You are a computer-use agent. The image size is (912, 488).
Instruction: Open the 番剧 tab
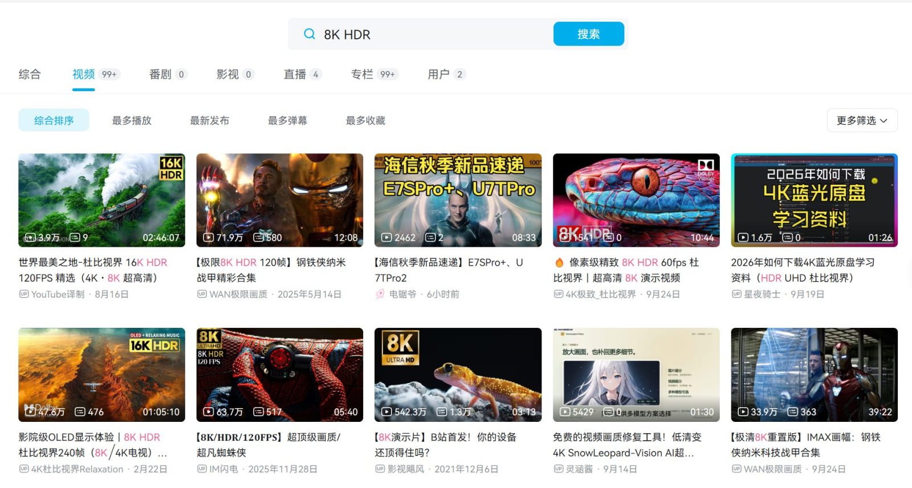click(x=168, y=74)
